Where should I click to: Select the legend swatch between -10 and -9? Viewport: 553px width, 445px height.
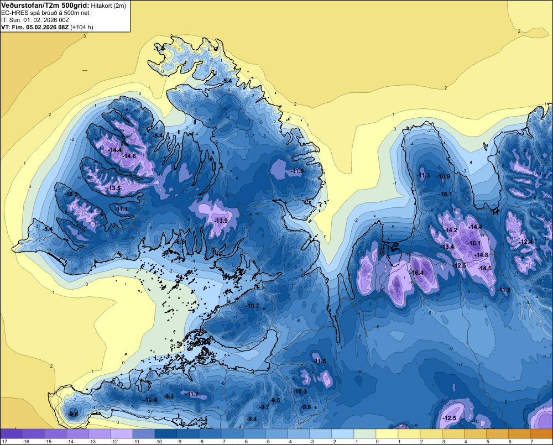pos(166,434)
